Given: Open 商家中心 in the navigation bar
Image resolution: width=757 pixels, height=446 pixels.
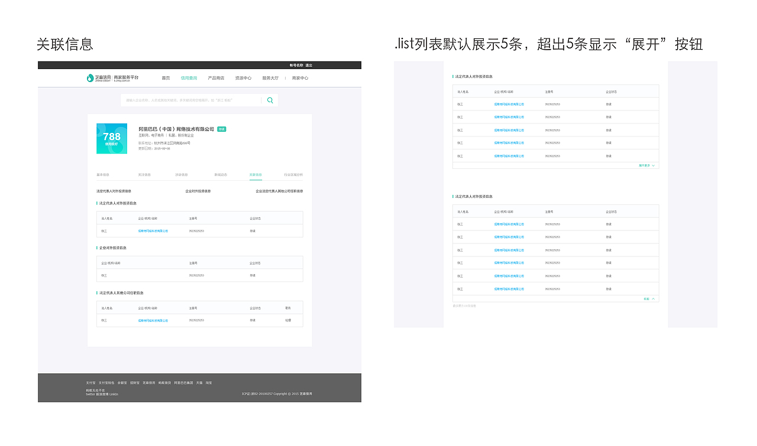Looking at the screenshot, I should pos(300,78).
